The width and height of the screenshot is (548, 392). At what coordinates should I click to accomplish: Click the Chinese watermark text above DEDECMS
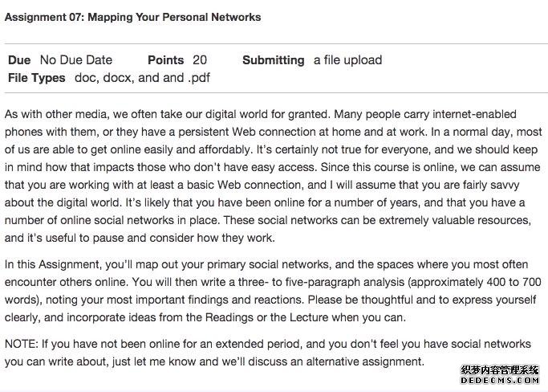click(500, 370)
